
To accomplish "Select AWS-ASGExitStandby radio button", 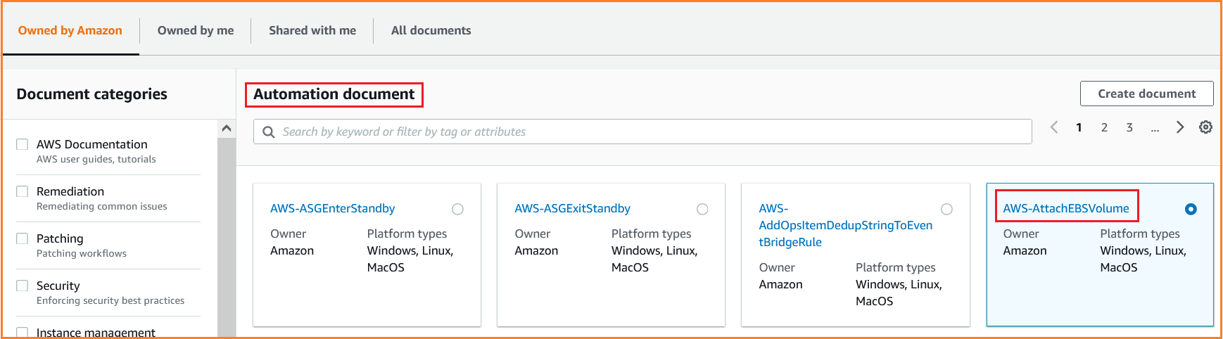I will tap(702, 209).
